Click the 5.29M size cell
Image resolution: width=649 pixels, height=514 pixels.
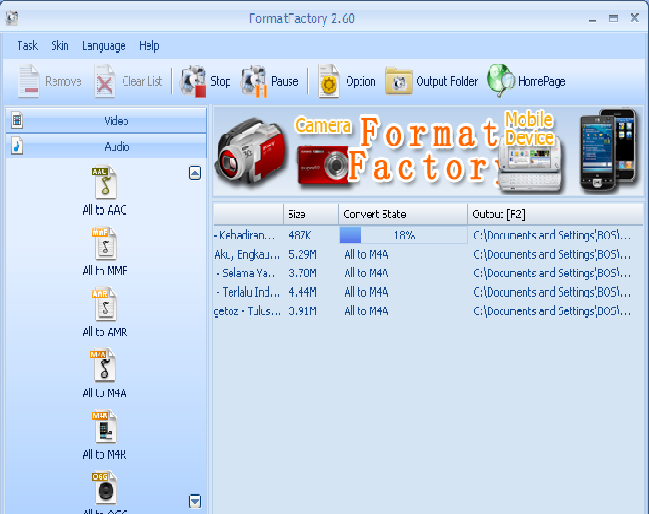pyautogui.click(x=302, y=254)
